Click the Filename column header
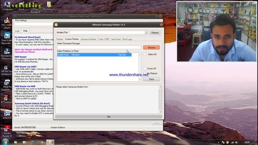258x145 pixels. pos(75,55)
